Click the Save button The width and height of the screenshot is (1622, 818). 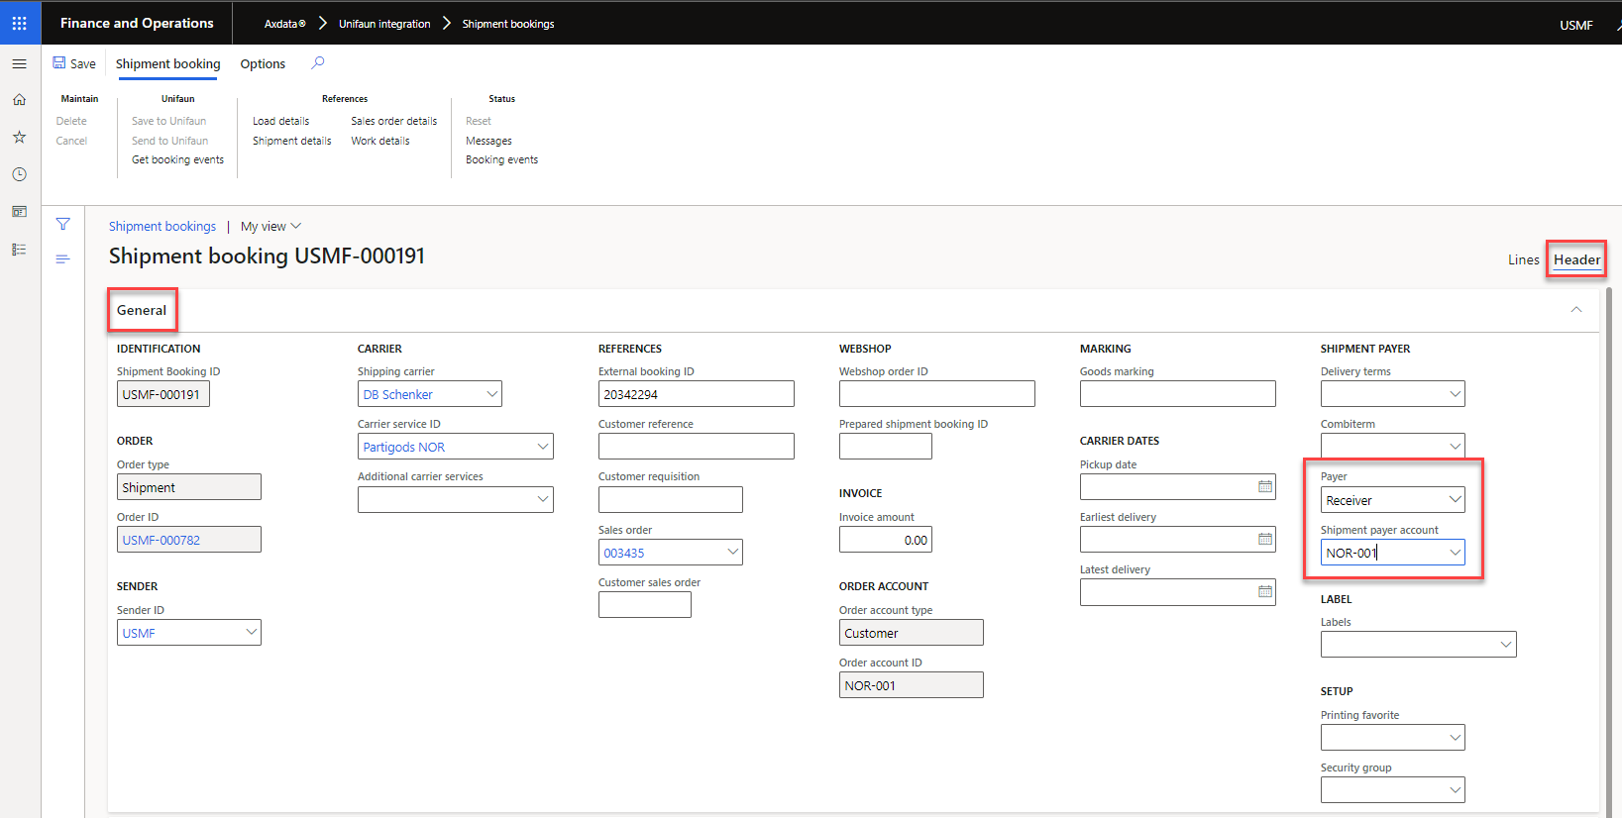[x=74, y=63]
